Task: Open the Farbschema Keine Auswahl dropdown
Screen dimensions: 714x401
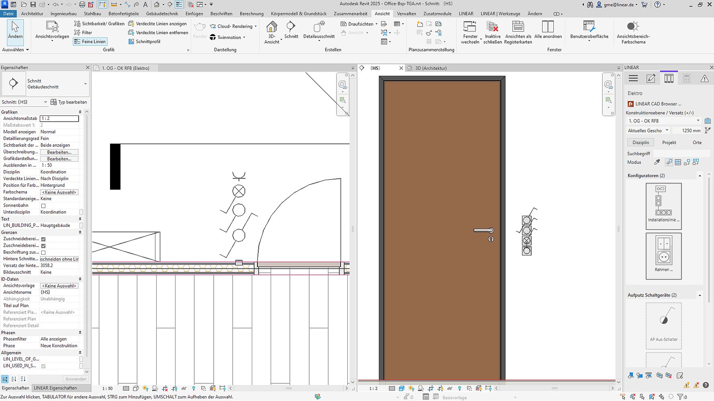Action: pyautogui.click(x=59, y=192)
